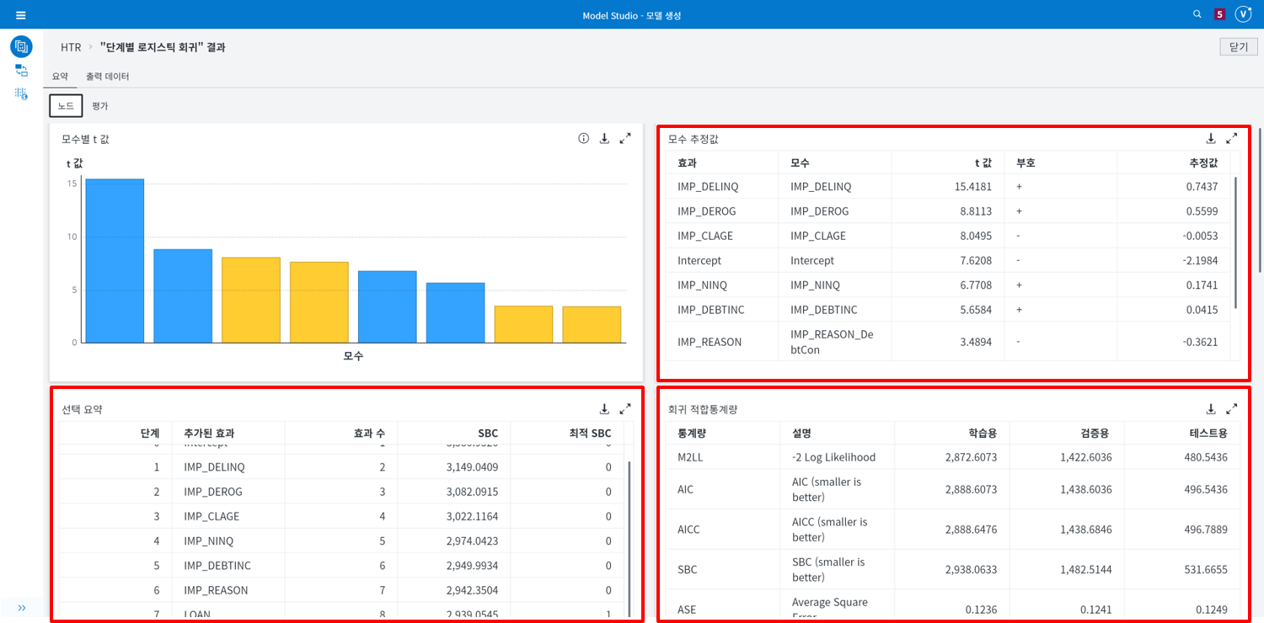Select the 요약 tab
The image size is (1264, 623).
point(60,74)
